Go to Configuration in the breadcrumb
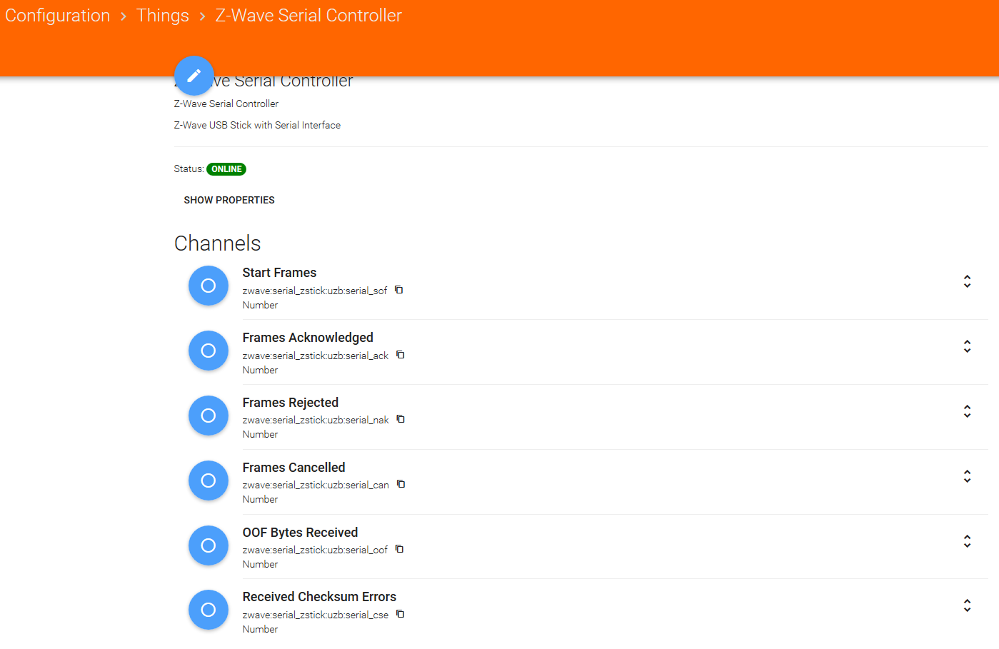999x649 pixels. 58,16
